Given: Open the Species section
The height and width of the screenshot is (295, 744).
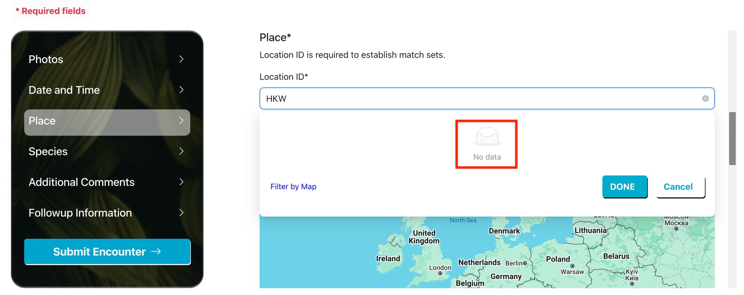Looking at the screenshot, I should [x=107, y=151].
